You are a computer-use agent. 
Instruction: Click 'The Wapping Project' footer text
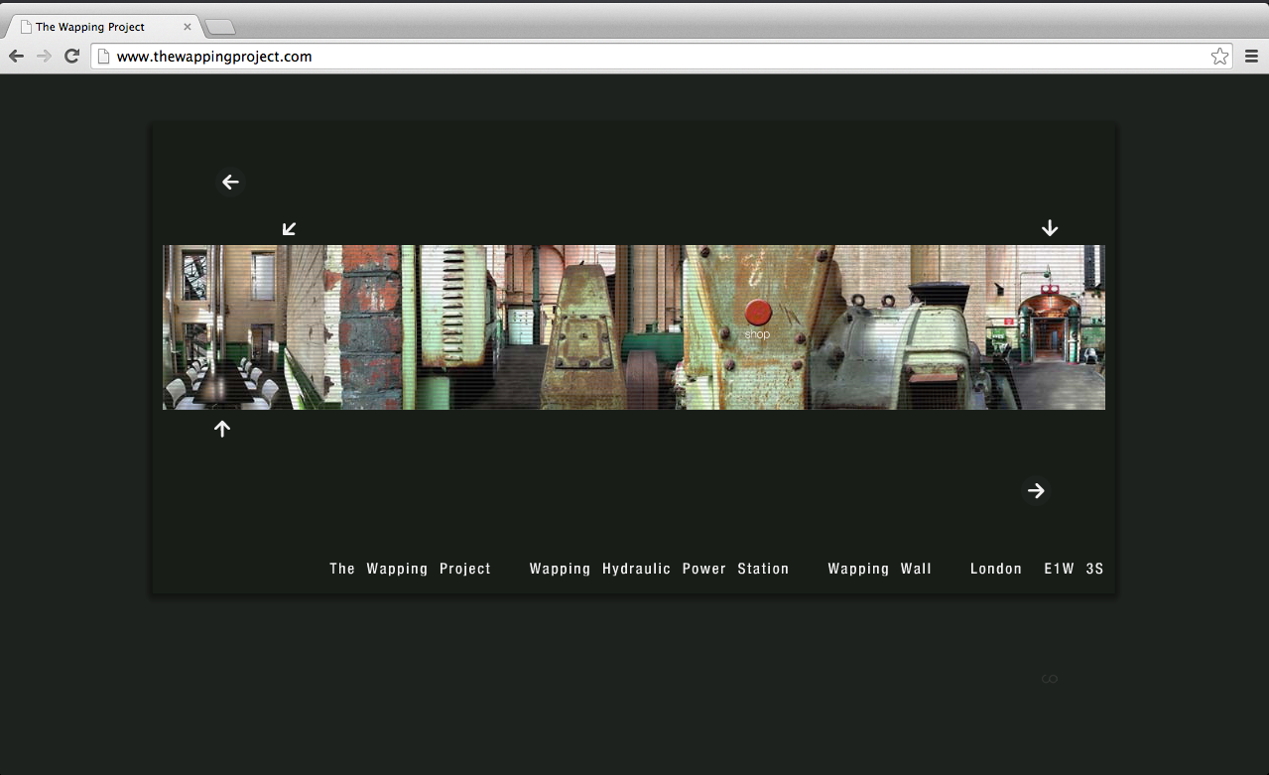(410, 569)
